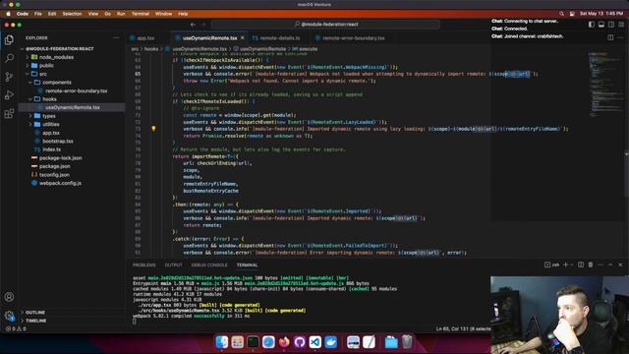The height and width of the screenshot is (354, 629).
Task: Open the Go menu
Action: 107,14
